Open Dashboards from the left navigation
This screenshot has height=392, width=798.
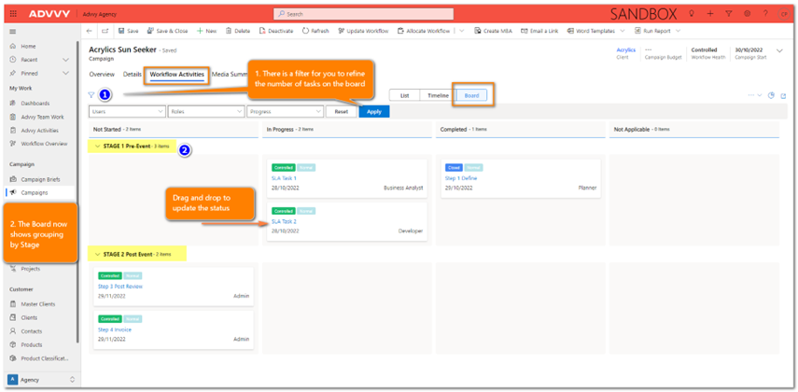click(35, 104)
